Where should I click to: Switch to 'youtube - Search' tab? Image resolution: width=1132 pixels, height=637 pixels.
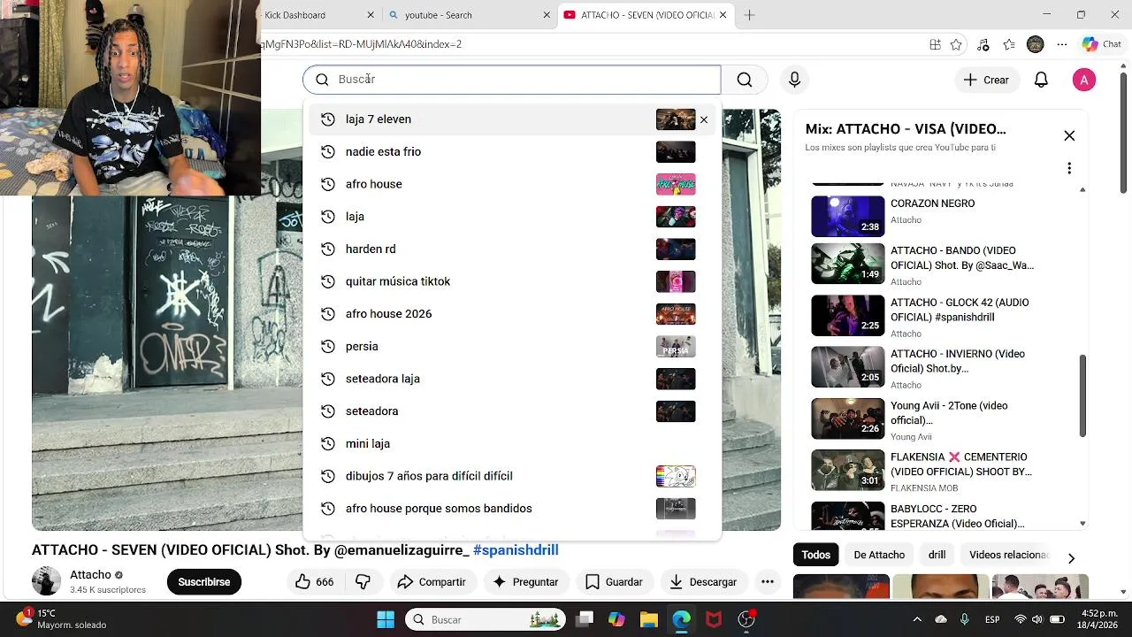[469, 15]
